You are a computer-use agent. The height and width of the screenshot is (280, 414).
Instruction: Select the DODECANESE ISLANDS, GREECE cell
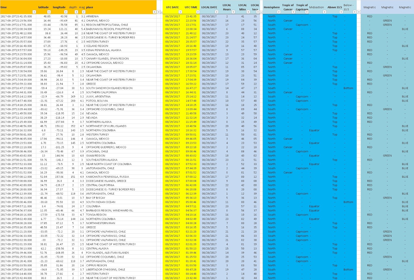point(121,181)
